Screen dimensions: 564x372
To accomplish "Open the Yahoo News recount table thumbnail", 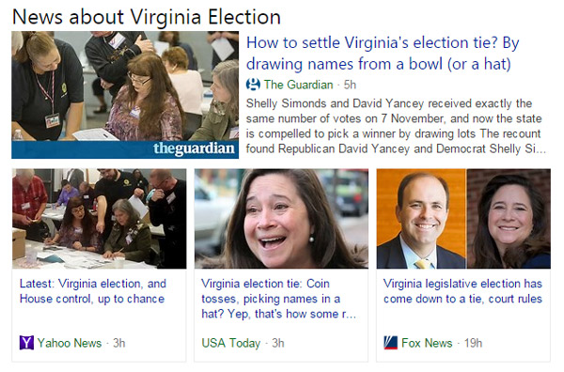I will click(x=100, y=219).
